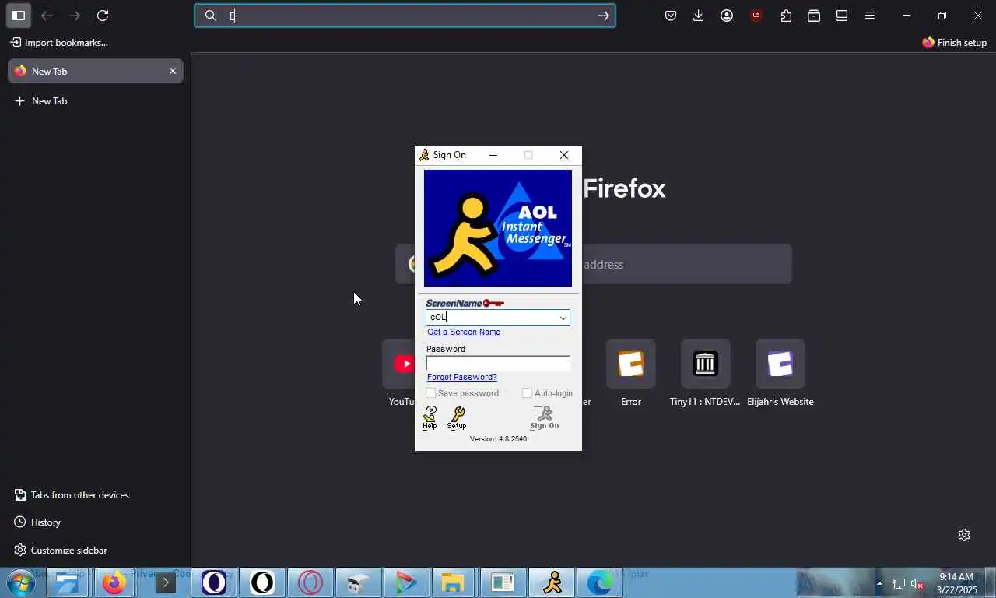Open Customize sidebar
996x598 pixels.
point(61,551)
